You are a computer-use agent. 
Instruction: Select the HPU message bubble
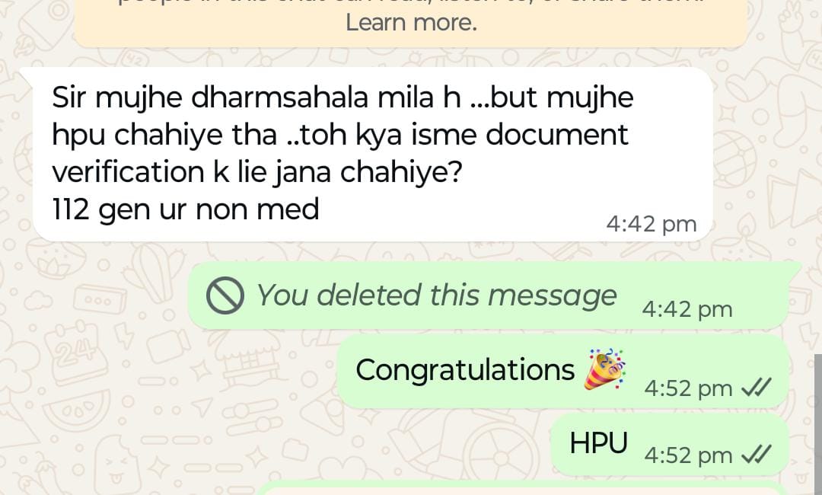point(670,445)
